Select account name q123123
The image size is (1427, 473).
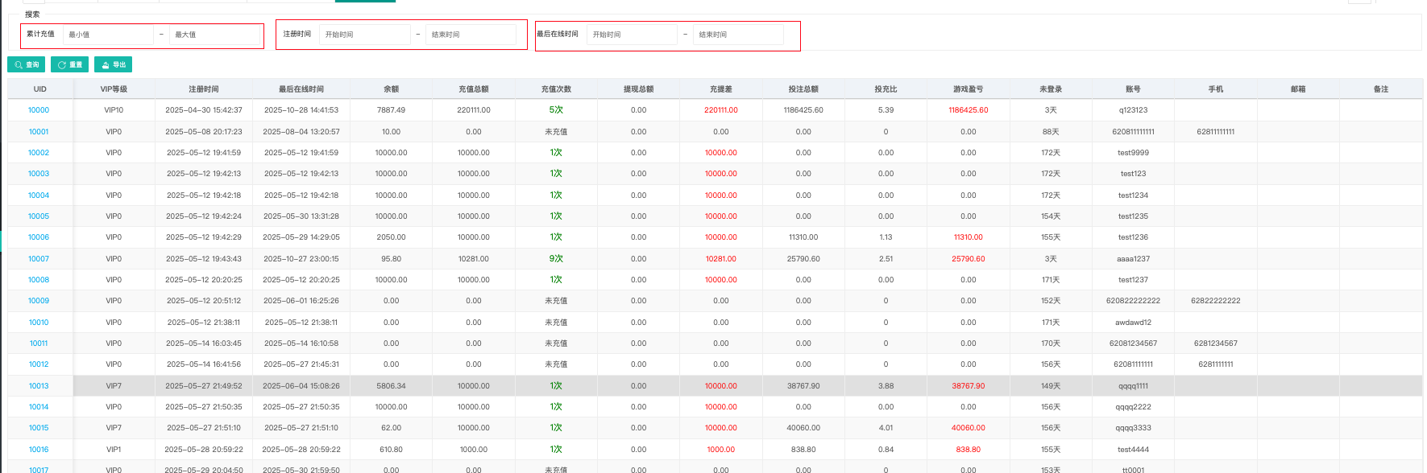[1133, 110]
